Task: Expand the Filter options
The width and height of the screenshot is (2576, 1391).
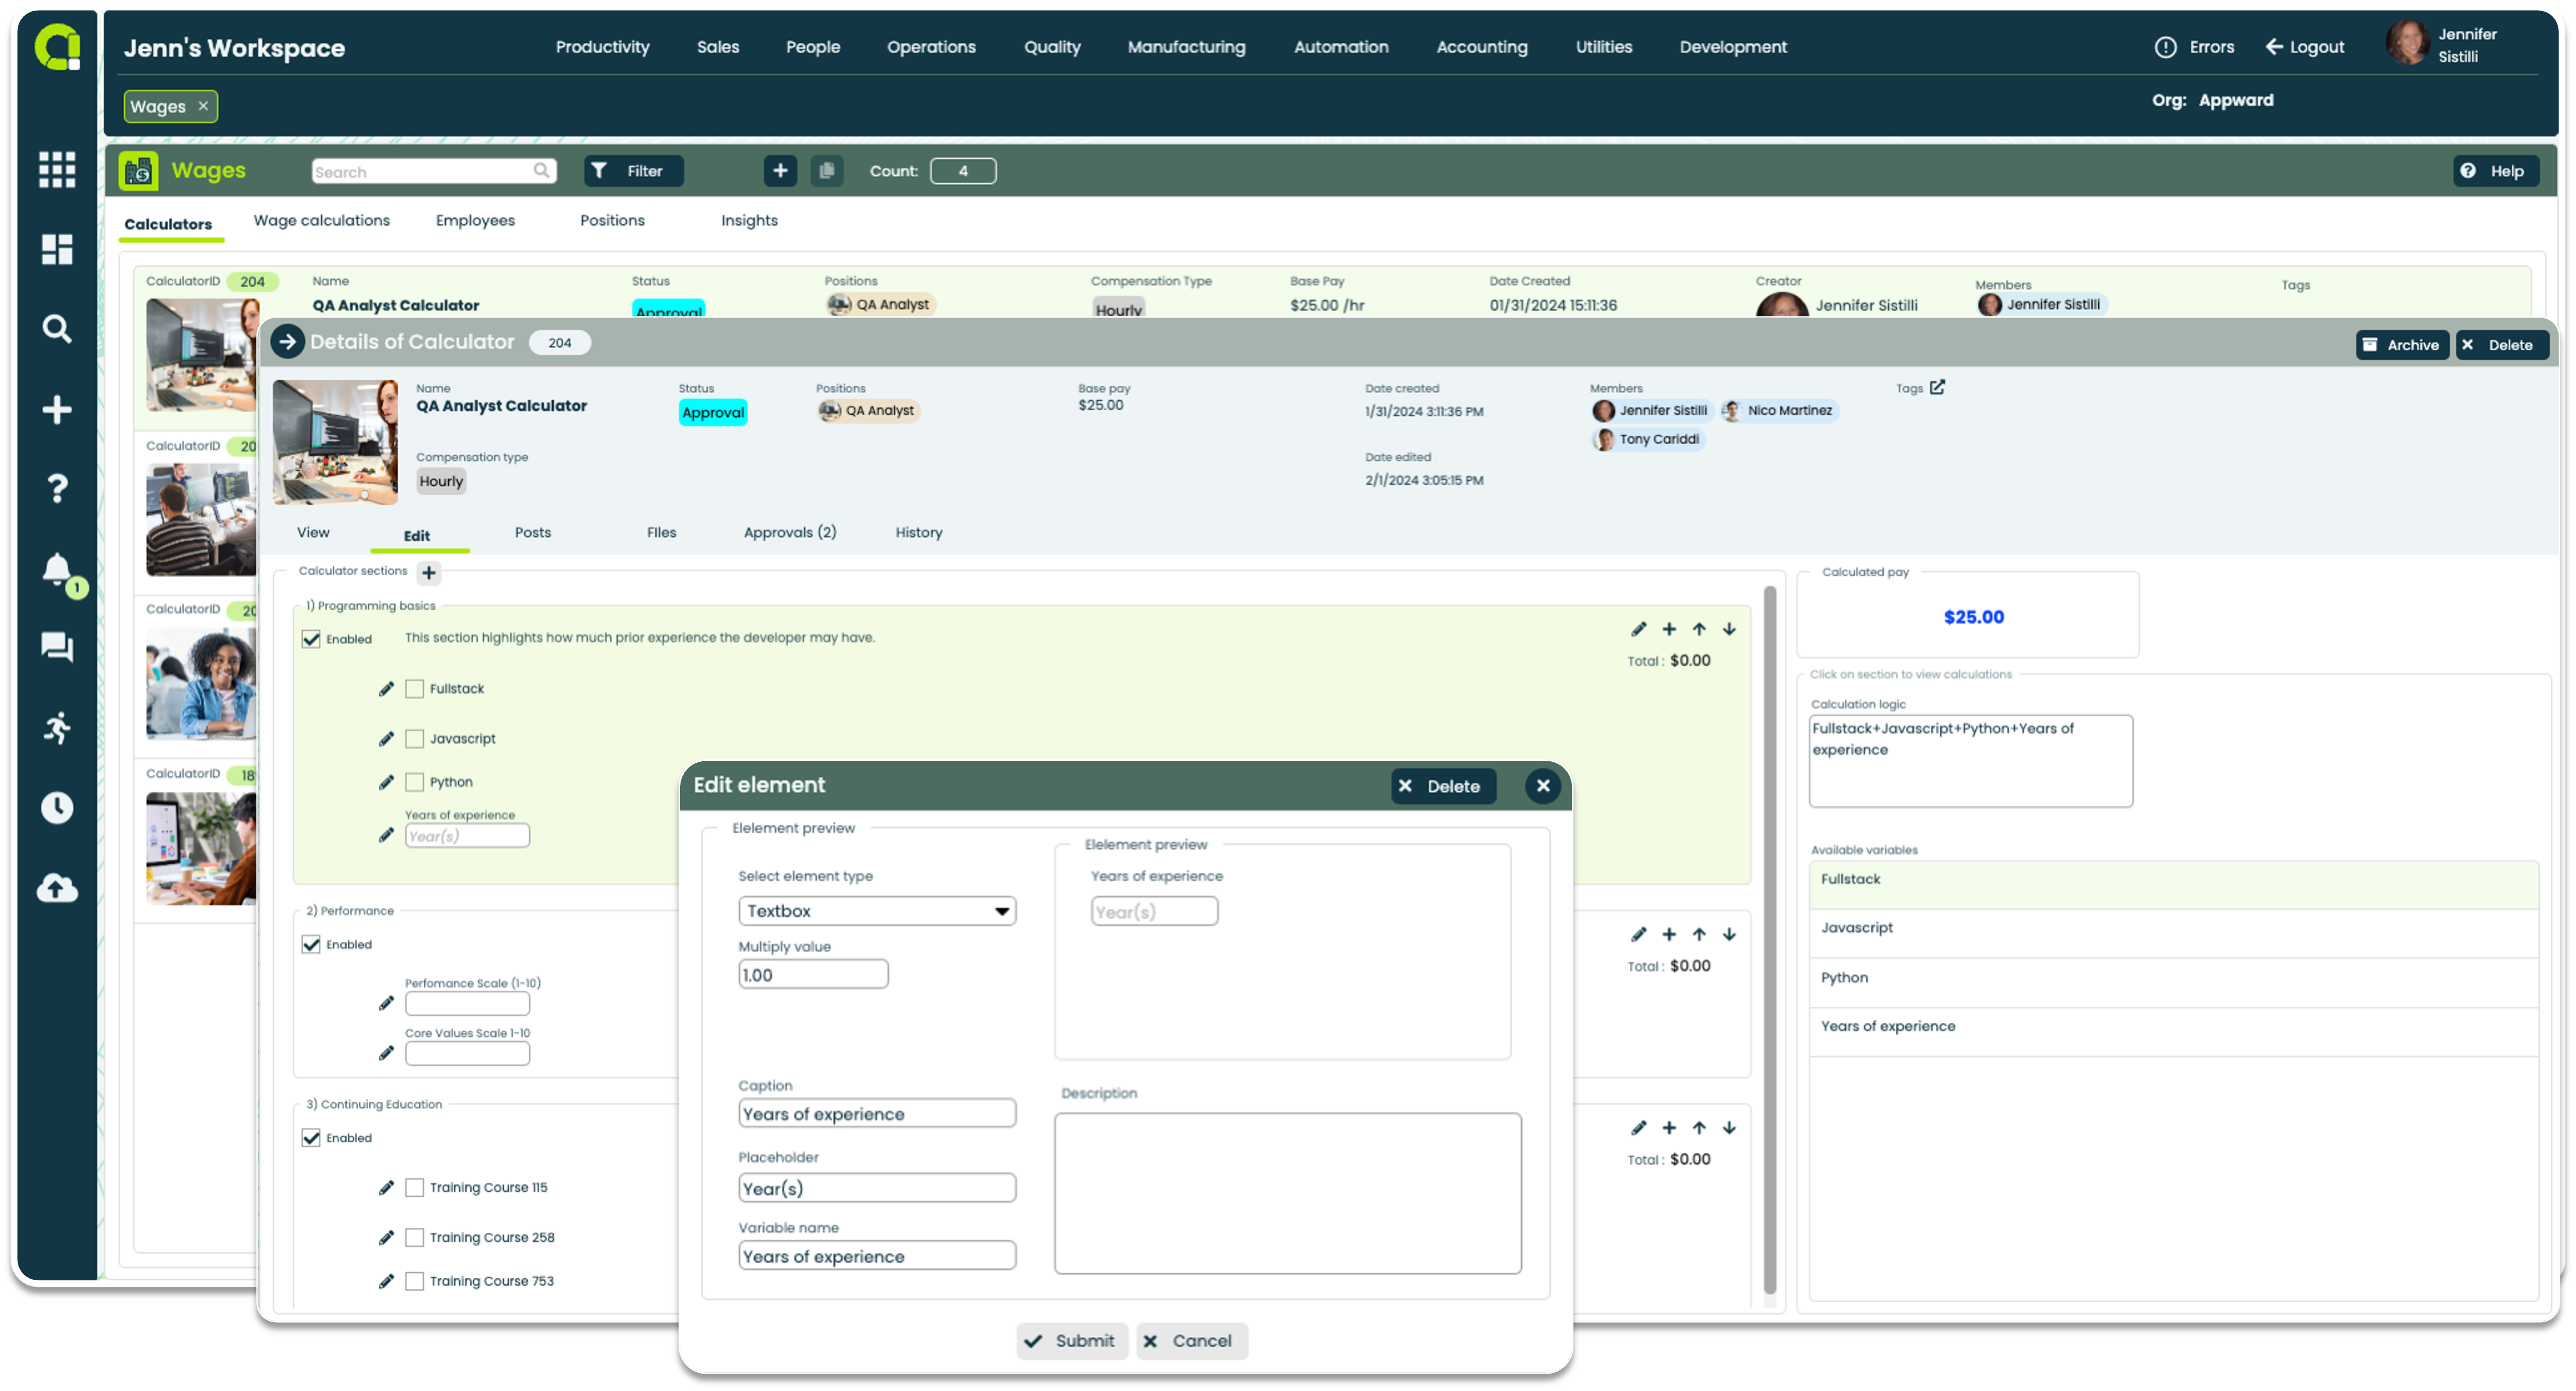Action: (x=633, y=171)
